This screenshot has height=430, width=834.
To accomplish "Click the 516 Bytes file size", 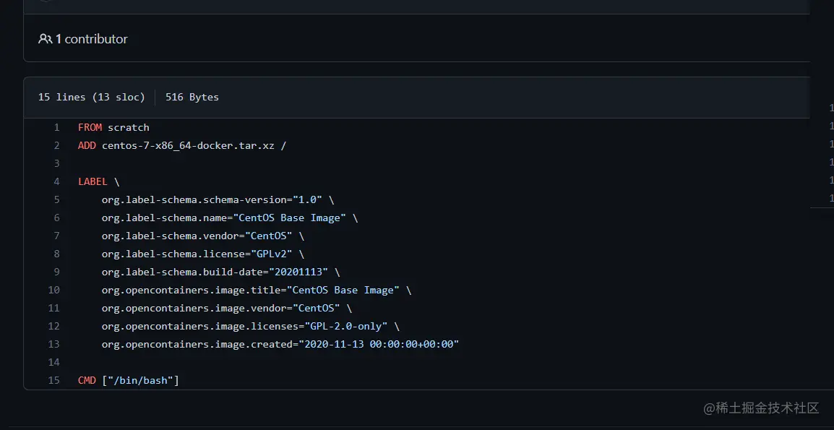I will pyautogui.click(x=192, y=97).
